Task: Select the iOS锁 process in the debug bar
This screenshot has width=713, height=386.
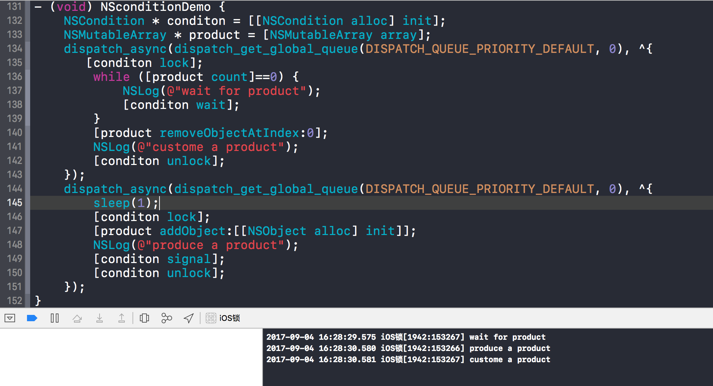Action: (223, 318)
